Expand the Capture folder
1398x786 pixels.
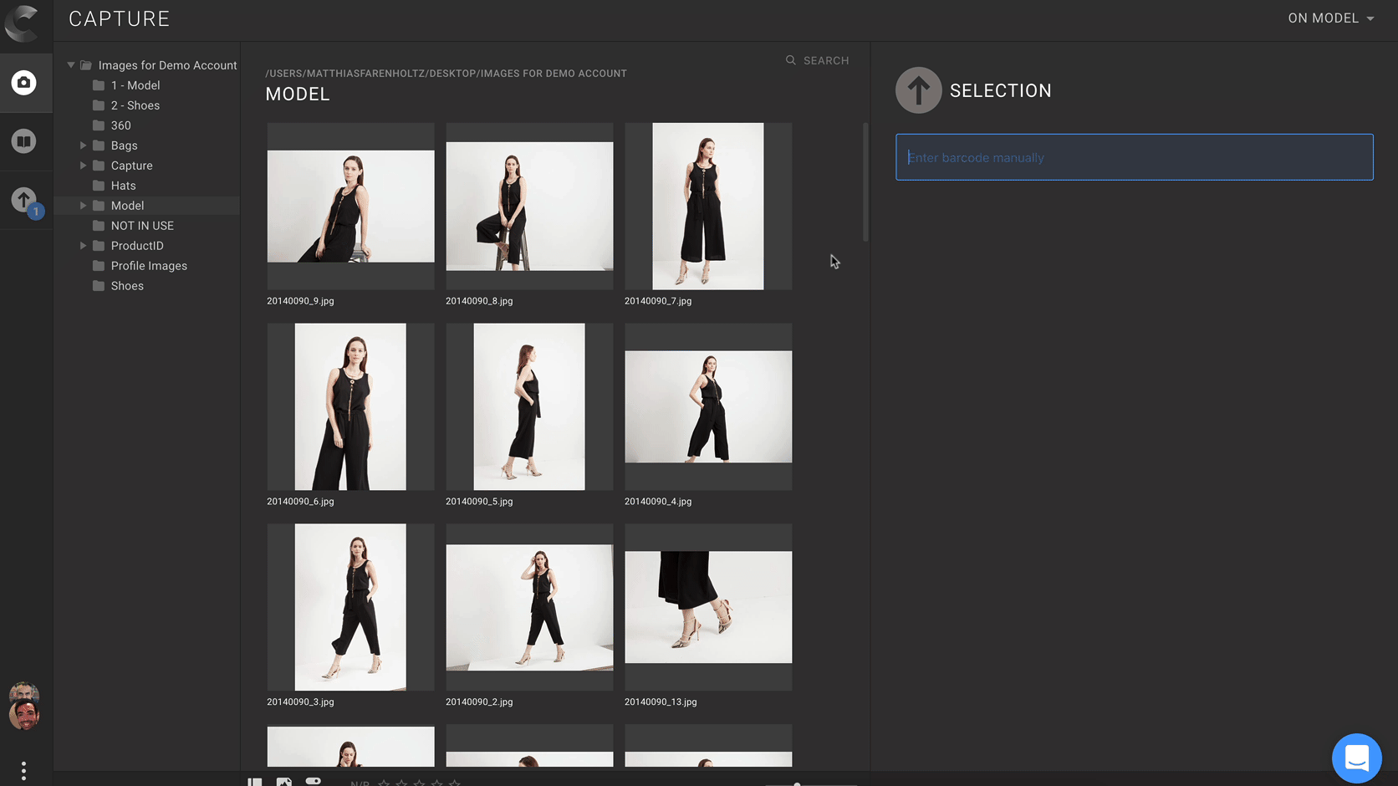click(x=83, y=166)
